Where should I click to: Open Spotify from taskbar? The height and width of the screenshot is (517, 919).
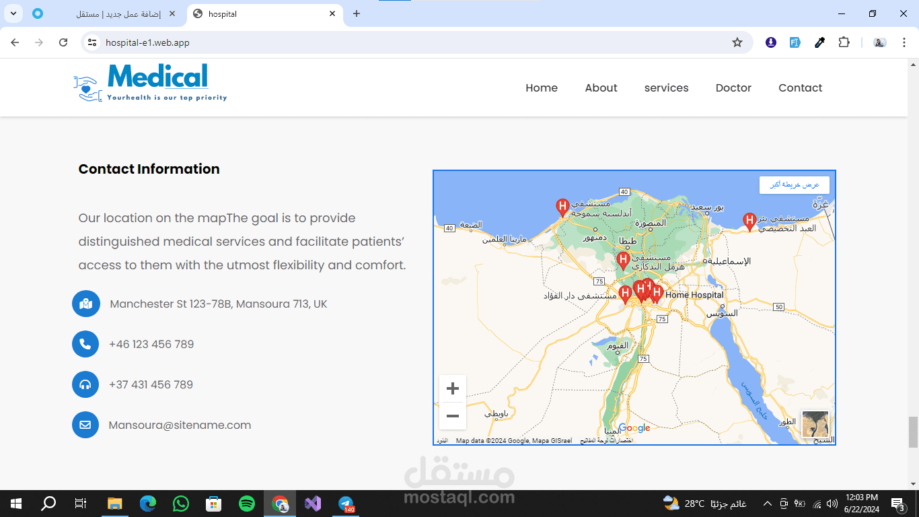click(247, 504)
